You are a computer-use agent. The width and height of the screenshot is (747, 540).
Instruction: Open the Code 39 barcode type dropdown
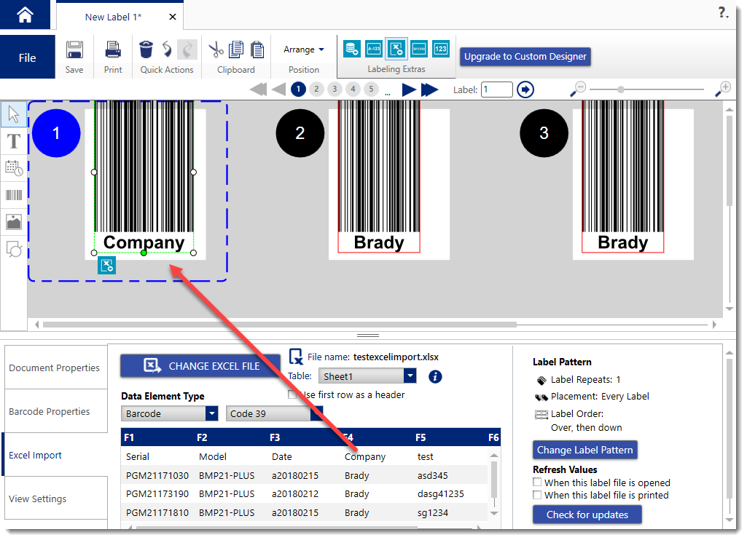click(274, 413)
